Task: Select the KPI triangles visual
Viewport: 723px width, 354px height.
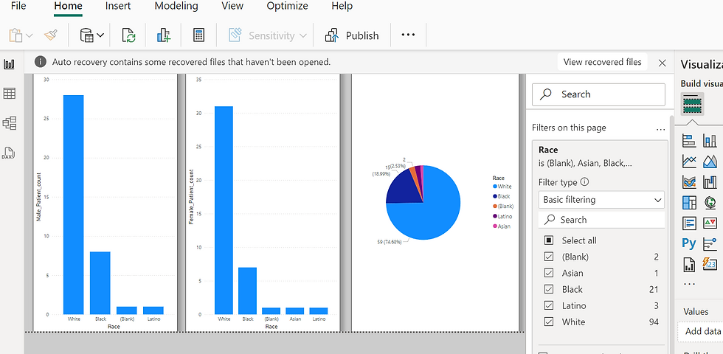Action: click(x=710, y=223)
